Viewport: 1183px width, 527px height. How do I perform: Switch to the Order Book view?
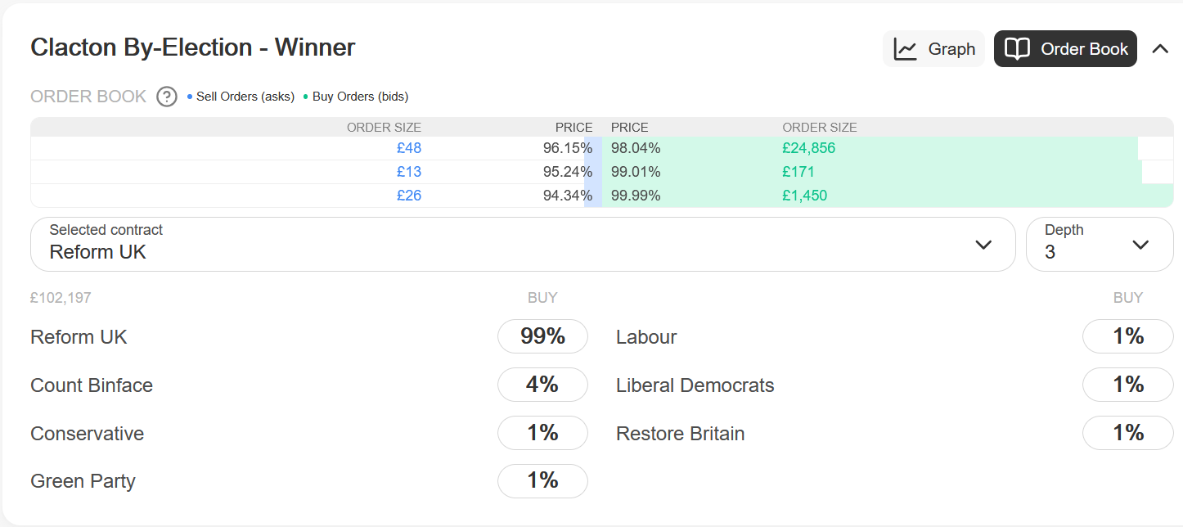click(1065, 49)
